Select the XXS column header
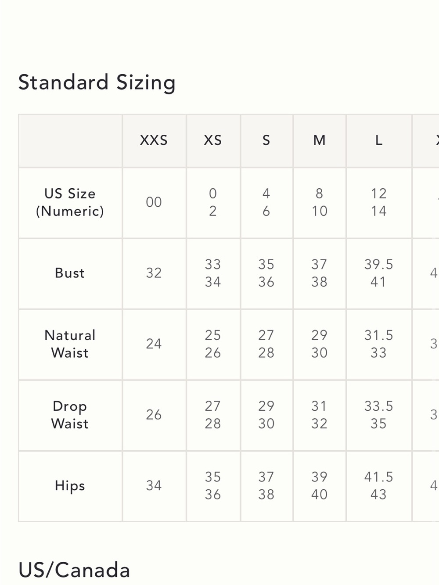The width and height of the screenshot is (439, 585). click(154, 140)
